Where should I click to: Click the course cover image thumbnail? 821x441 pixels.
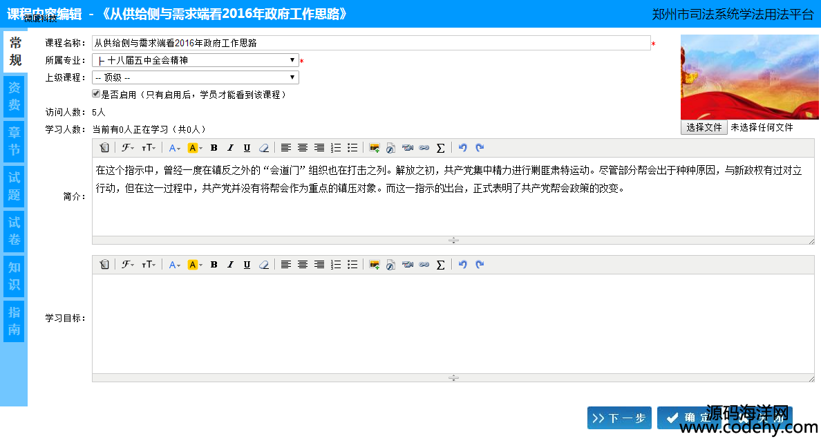749,77
